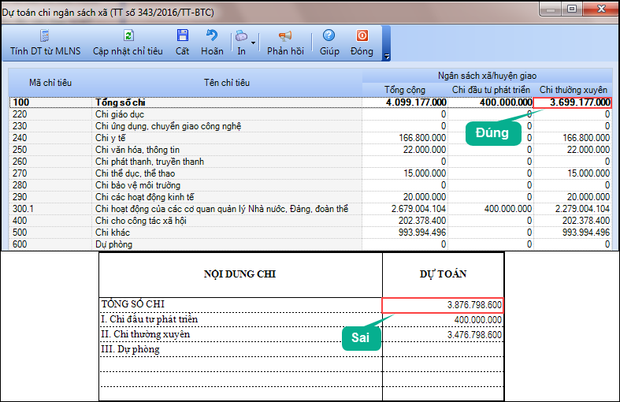The image size is (620, 402).
Task: Click the Chi đầu tư phát triển column header
Action: coord(491,90)
